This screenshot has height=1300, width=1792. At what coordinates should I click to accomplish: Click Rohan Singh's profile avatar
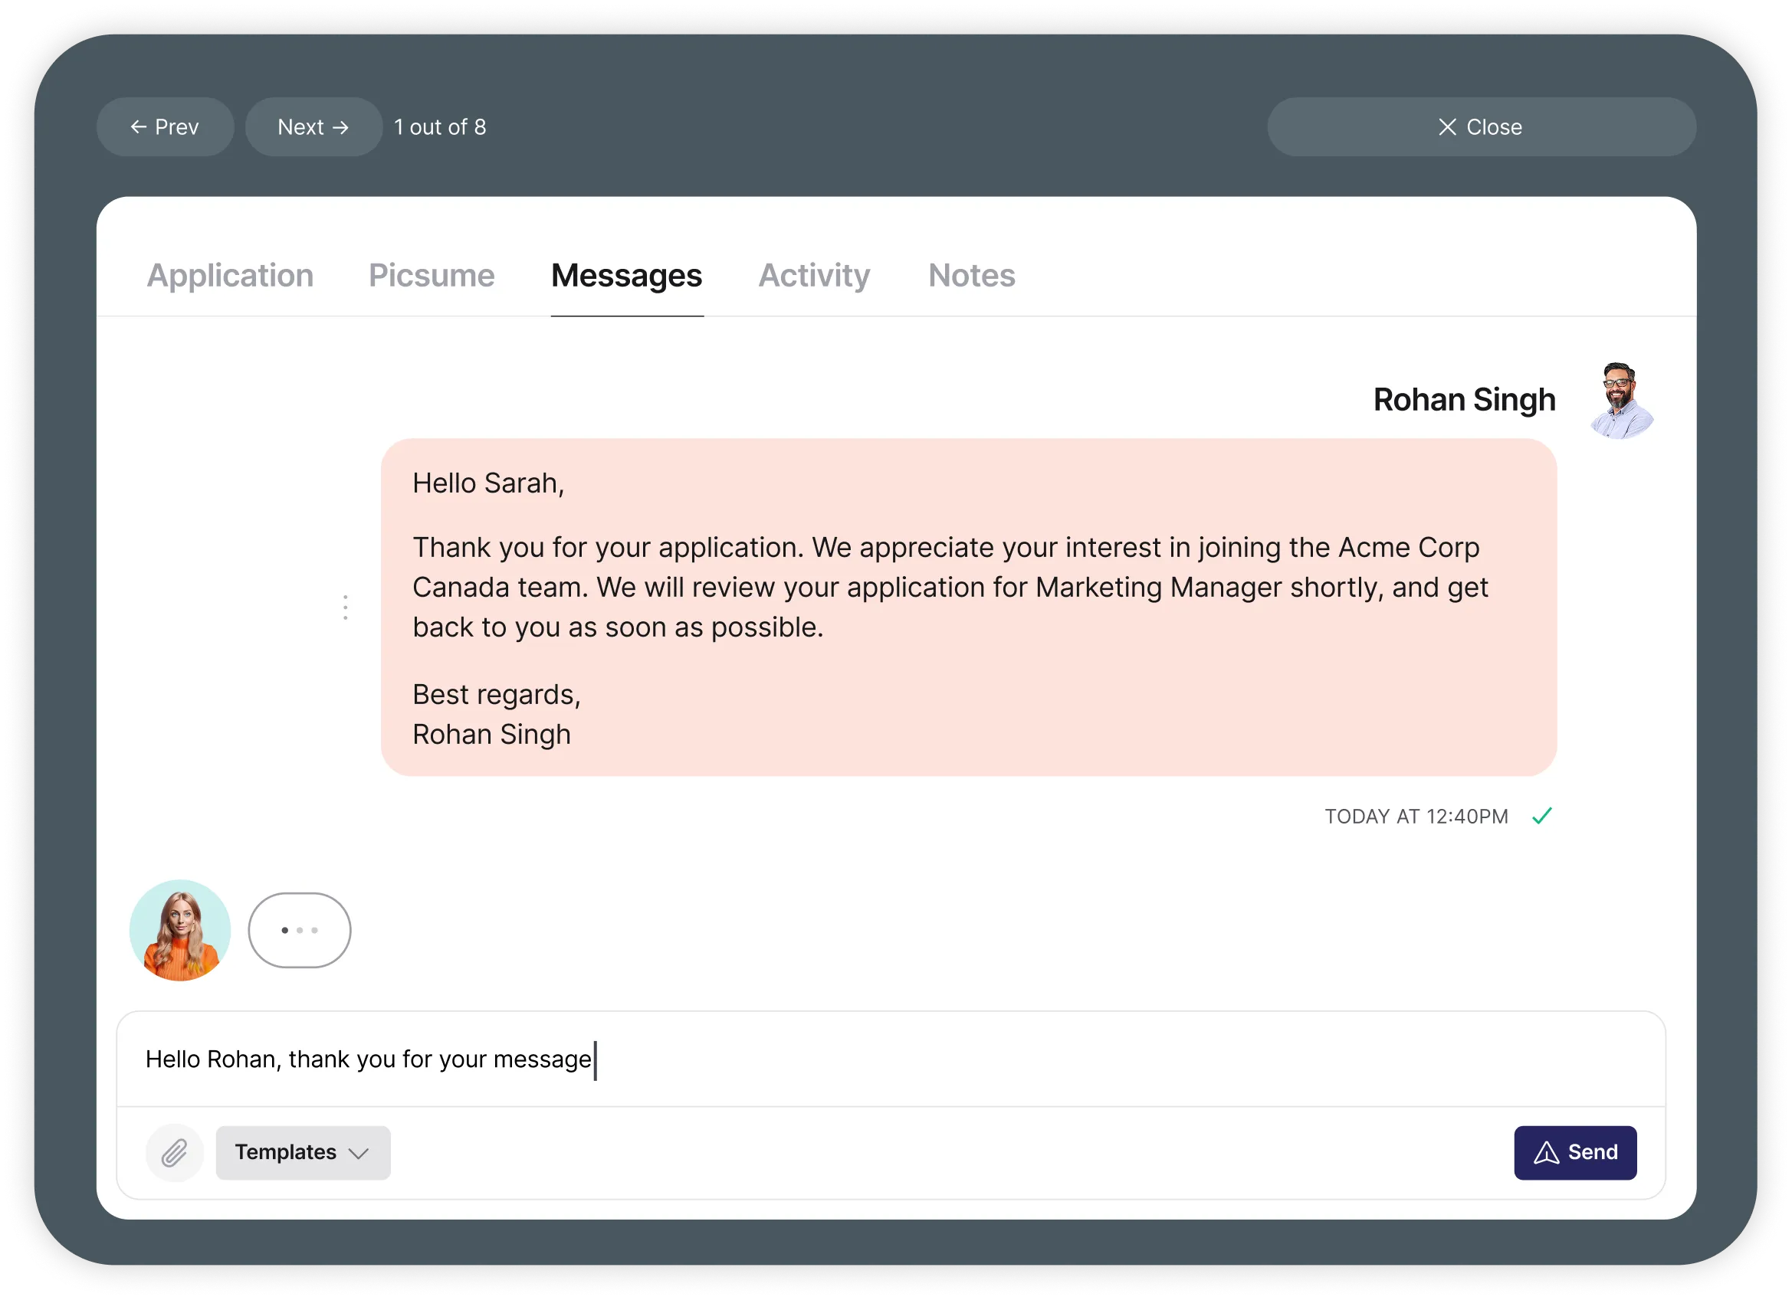(1620, 401)
